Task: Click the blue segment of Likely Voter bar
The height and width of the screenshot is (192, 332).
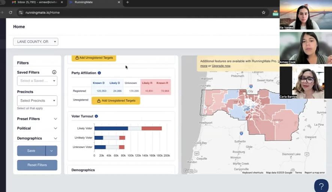Action: pos(111,128)
